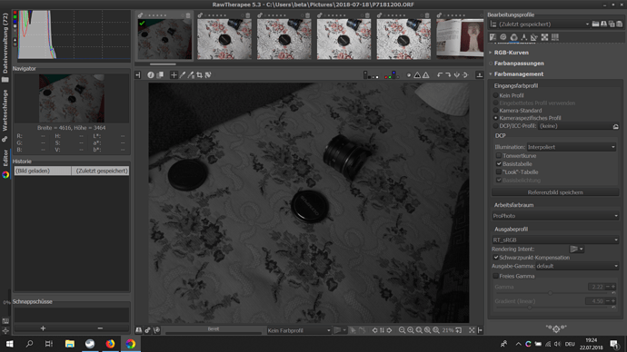The height and width of the screenshot is (352, 627).
Task: Open Ausgabe-Gamma default dropdown
Action: tap(577, 266)
